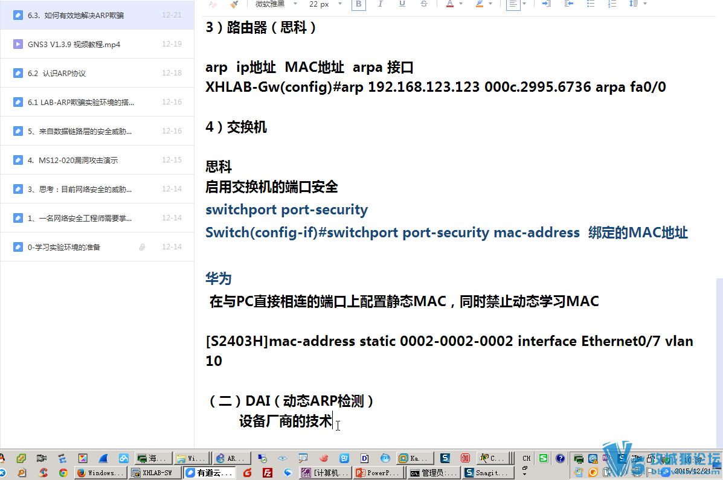Click the clear formatting brush icon
The width and height of the screenshot is (723, 480).
coord(212,4)
